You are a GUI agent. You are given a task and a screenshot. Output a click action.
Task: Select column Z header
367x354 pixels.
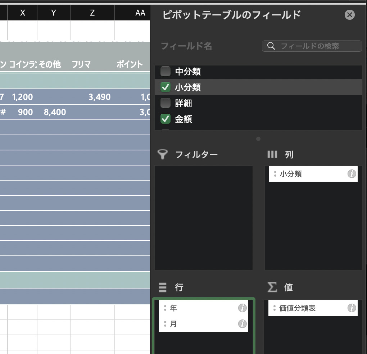pos(92,13)
